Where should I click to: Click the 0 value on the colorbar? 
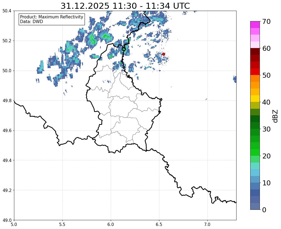pyautogui.click(x=264, y=210)
